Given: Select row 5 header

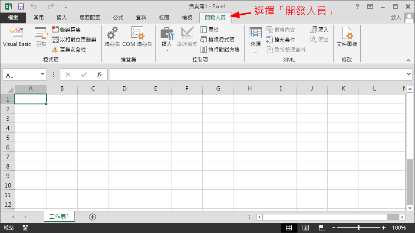Looking at the screenshot, I should (x=8, y=138).
